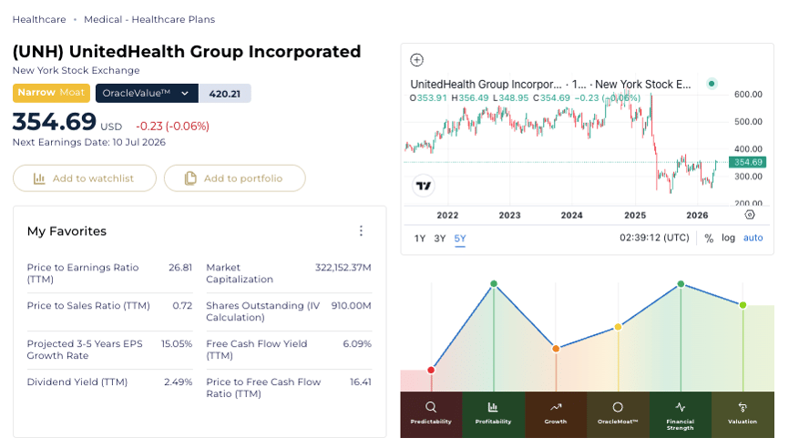Click the Add to portfolio button
The image size is (809, 448).
coord(234,178)
